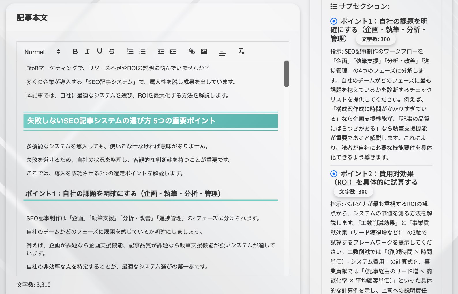The width and height of the screenshot is (458, 294).
Task: Click ポイント1 instruction text starting 指示: SEO記事制作
Action: tap(381, 104)
